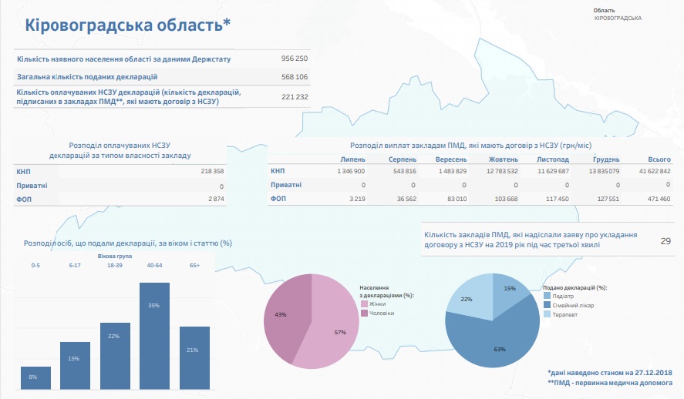684x399 pixels.
Task: Click the Жінки pink legend swatch
Action: (364, 304)
